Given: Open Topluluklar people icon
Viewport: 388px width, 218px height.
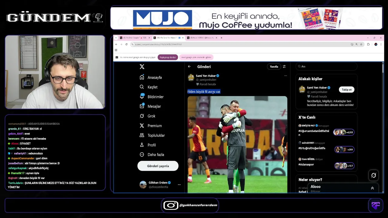Looking at the screenshot, I should click(142, 135).
